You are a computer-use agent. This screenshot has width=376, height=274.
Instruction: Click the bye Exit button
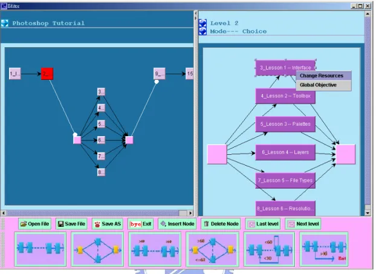tap(140, 224)
